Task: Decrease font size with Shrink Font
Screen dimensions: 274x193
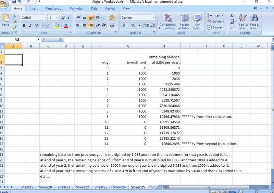Action: pyautogui.click(x=69, y=18)
